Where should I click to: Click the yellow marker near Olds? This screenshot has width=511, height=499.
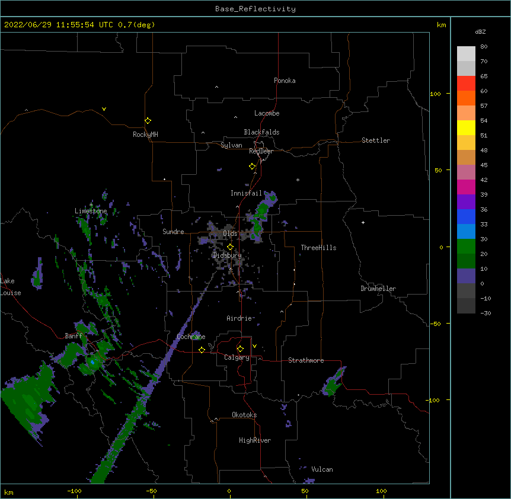[230, 247]
